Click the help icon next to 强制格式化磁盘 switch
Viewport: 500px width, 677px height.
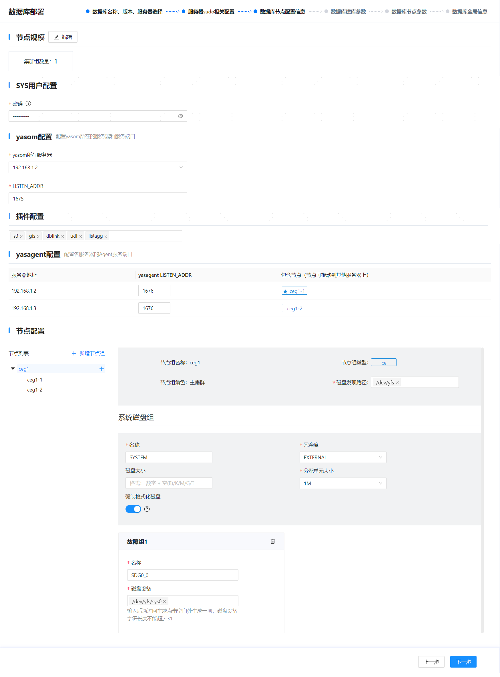[147, 509]
